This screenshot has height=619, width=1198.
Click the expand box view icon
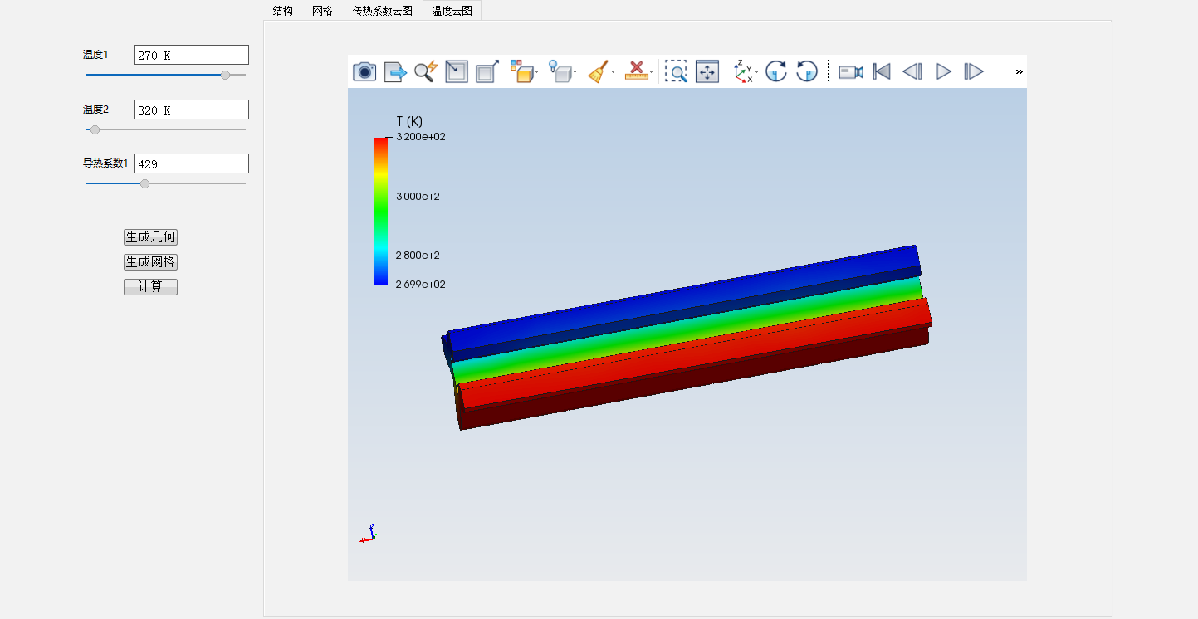coord(487,71)
